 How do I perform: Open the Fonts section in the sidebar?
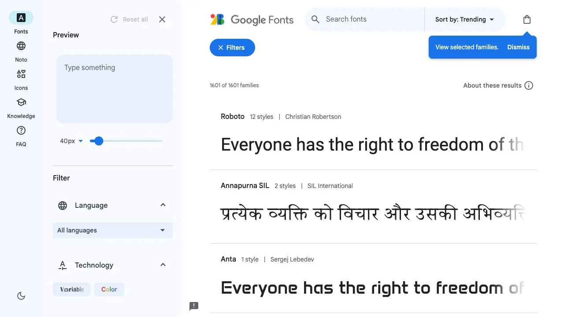point(21,18)
